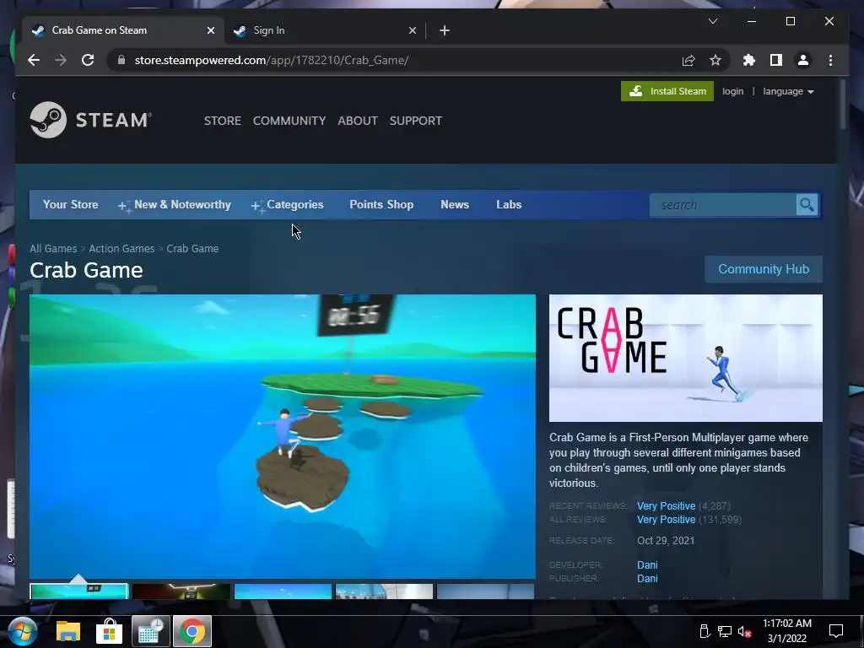Switch to the Sign In tab
The width and height of the screenshot is (864, 648).
[325, 31]
